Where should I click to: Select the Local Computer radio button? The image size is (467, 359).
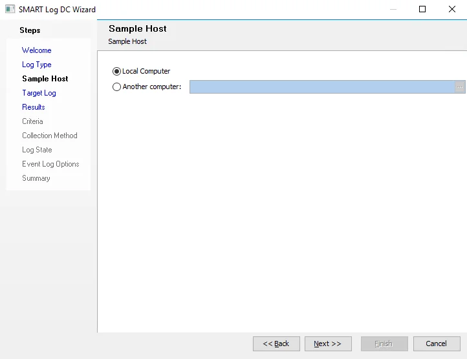click(116, 72)
